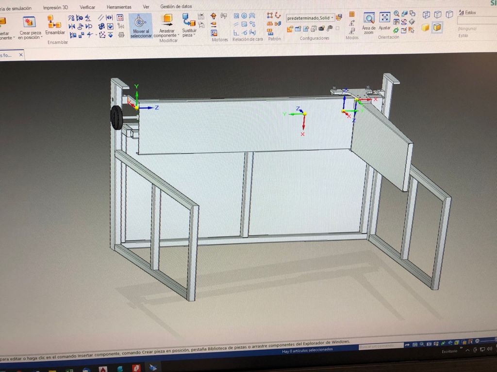Select visible and hidden edges cube style

click(438, 15)
